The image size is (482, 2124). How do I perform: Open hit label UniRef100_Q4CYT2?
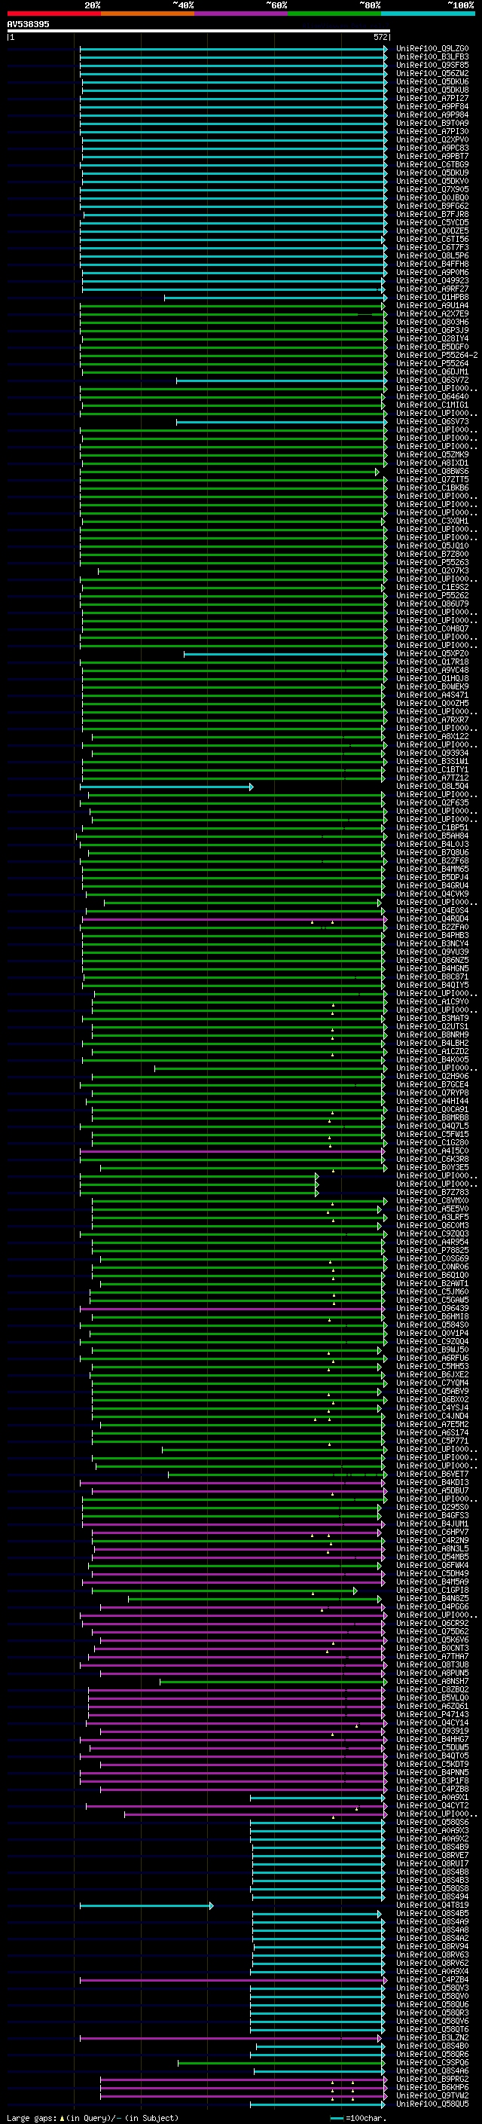coord(432,1806)
